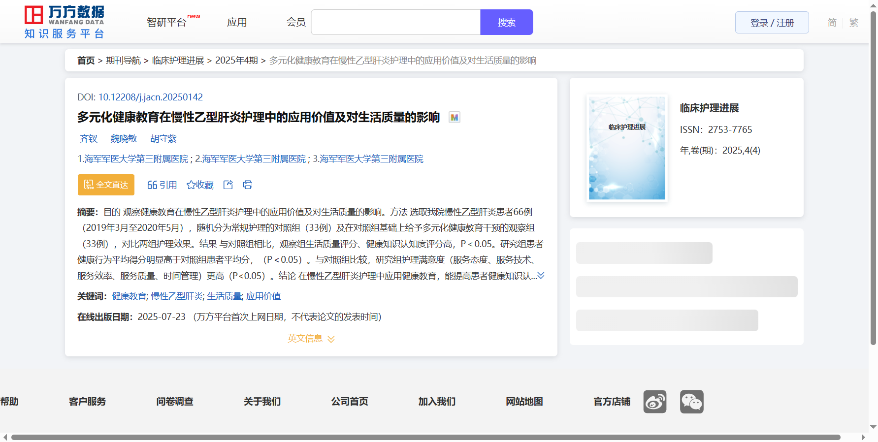
Task: Focus the search input field
Action: point(396,22)
